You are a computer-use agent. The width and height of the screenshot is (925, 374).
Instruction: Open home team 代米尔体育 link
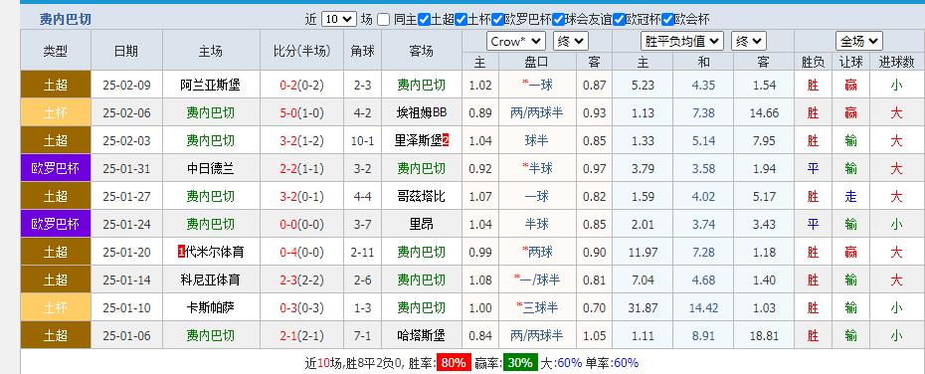[x=215, y=252]
